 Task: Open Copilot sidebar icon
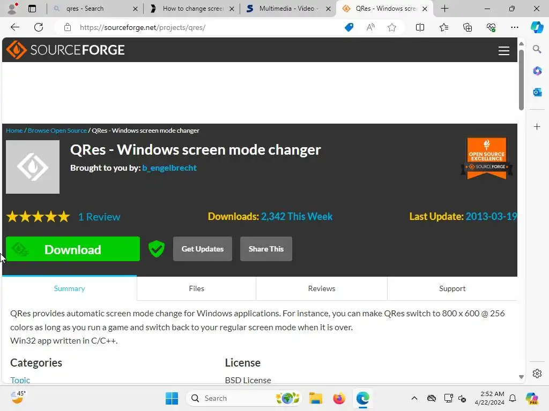coord(537,27)
